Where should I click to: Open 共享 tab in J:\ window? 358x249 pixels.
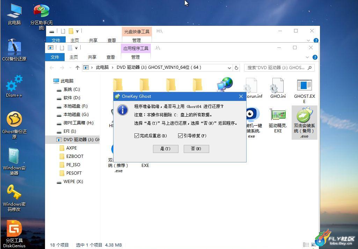[92, 57]
